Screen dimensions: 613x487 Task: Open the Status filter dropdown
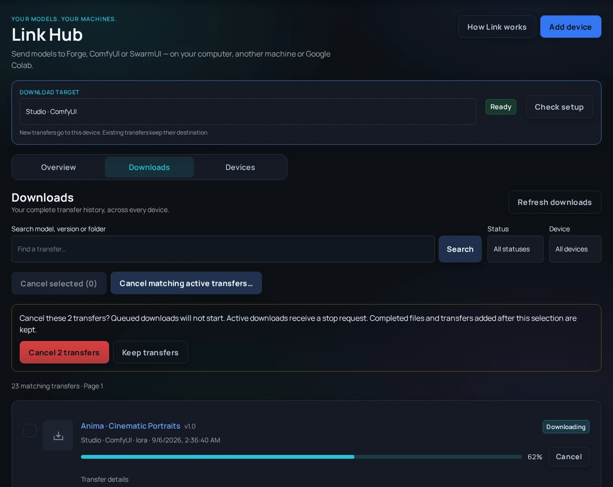(x=515, y=249)
